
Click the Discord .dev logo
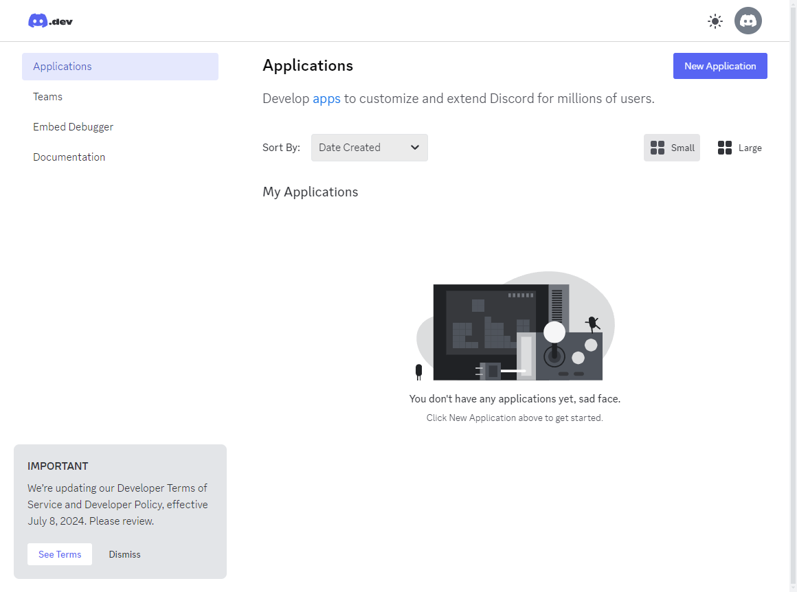[50, 21]
